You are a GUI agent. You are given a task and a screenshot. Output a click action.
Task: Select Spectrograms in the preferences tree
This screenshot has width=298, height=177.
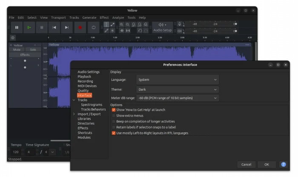pyautogui.click(x=92, y=105)
